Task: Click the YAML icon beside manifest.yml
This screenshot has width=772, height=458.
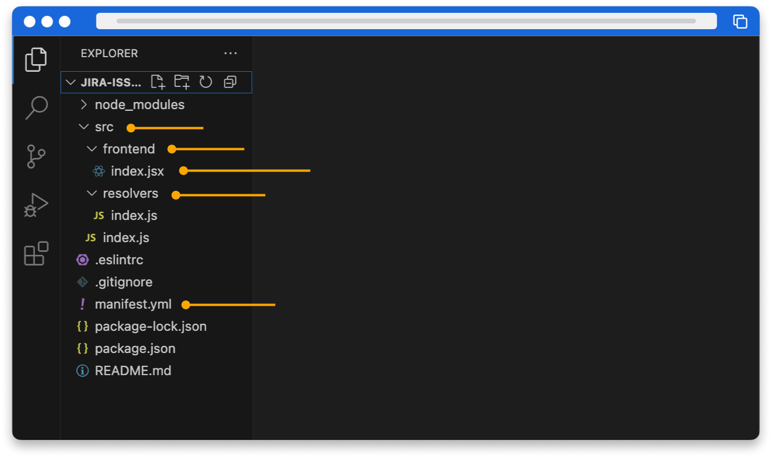Action: coord(82,305)
